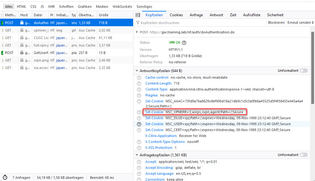The width and height of the screenshot is (315, 181).
Task: Filter requests by HTML
Action: tap(21, 7)
